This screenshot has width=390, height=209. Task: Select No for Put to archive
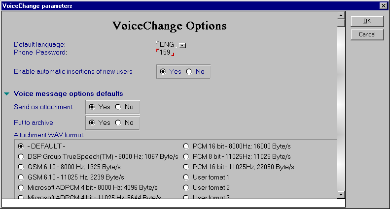(118, 123)
